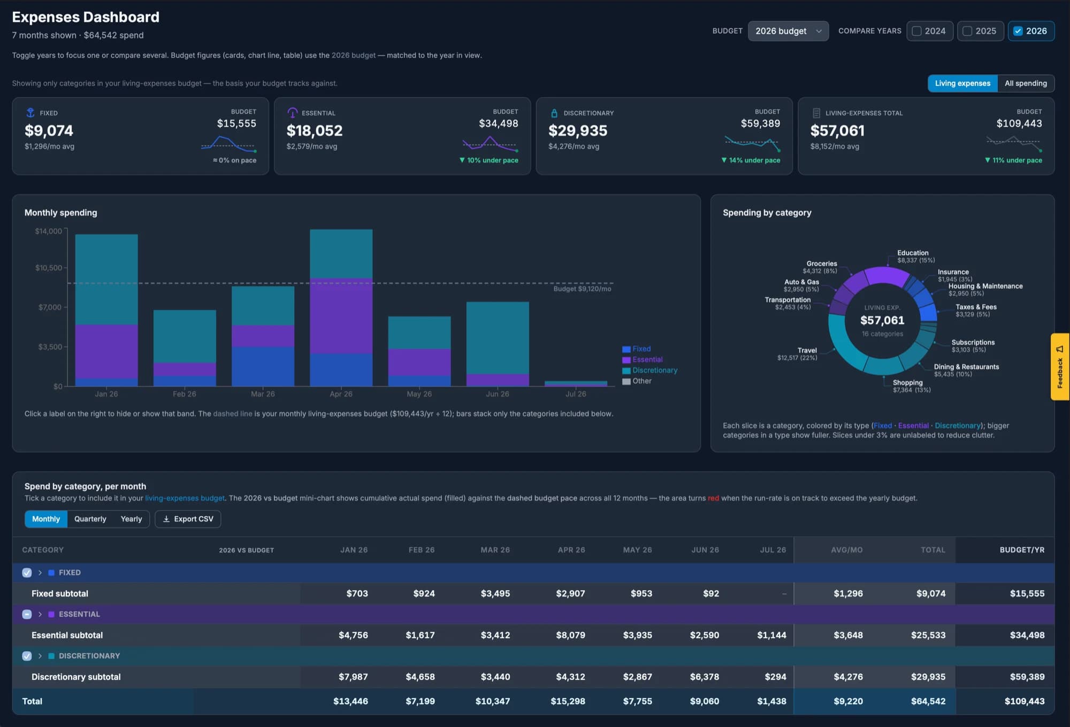The image size is (1070, 727).
Task: Click the Jan 26 bar in Monthly spending
Action: tap(106, 310)
